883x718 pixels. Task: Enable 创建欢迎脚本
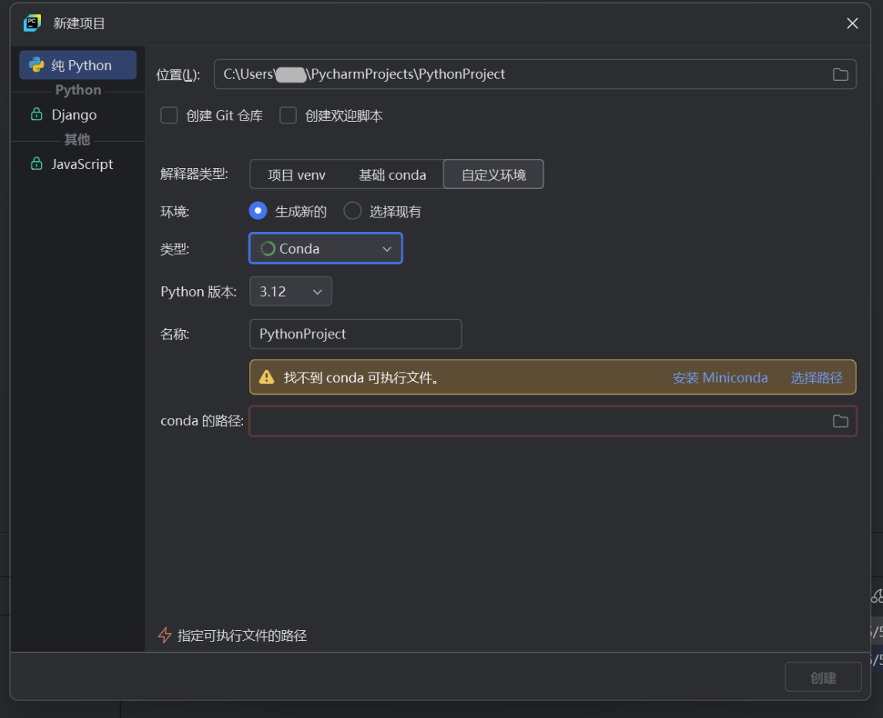(x=288, y=115)
